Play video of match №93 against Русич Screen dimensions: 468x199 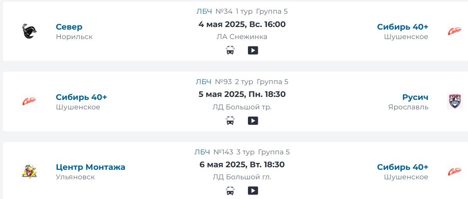click(x=253, y=121)
